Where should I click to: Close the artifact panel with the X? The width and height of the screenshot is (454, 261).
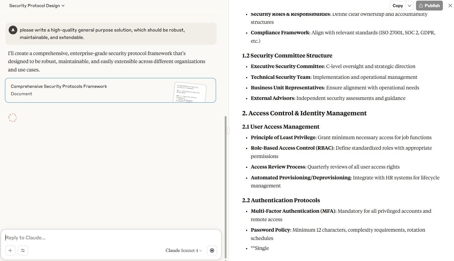450,6
